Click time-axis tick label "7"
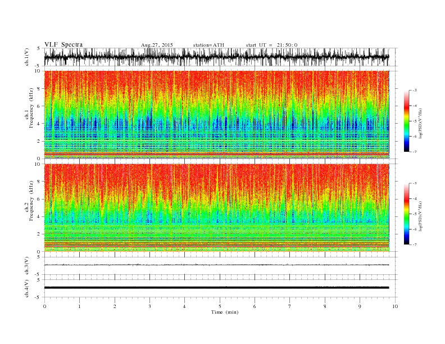The width and height of the screenshot is (445, 344). 290,306
